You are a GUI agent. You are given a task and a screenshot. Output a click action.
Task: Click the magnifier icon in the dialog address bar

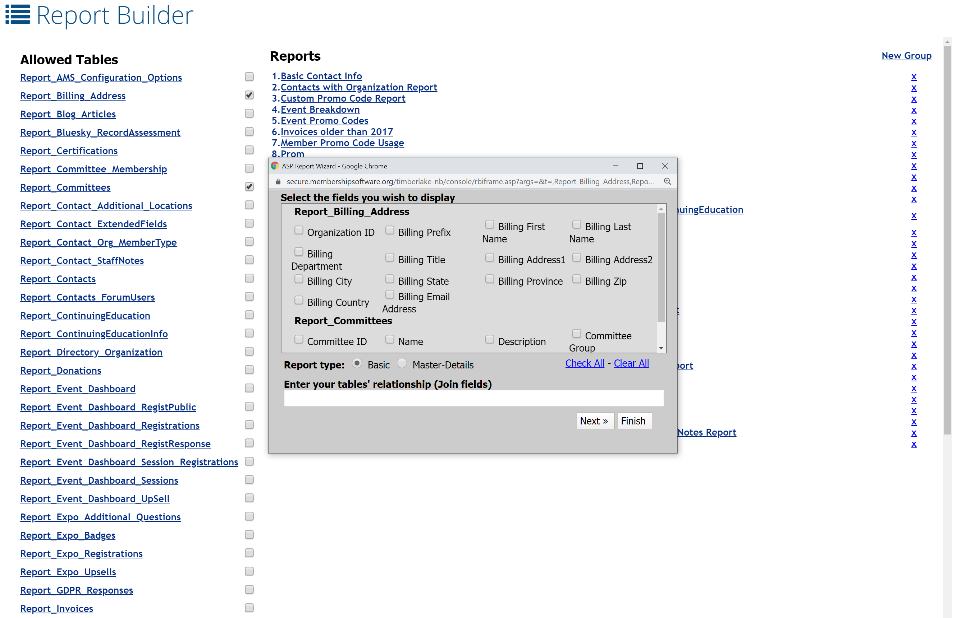click(668, 181)
